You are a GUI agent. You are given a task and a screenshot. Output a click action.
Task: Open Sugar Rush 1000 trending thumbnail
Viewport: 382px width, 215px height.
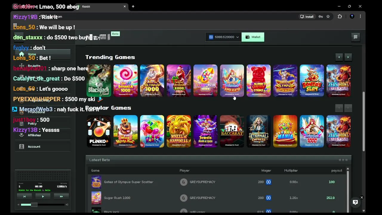point(205,81)
